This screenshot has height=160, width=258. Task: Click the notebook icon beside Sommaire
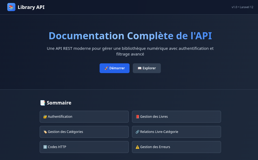click(42, 103)
